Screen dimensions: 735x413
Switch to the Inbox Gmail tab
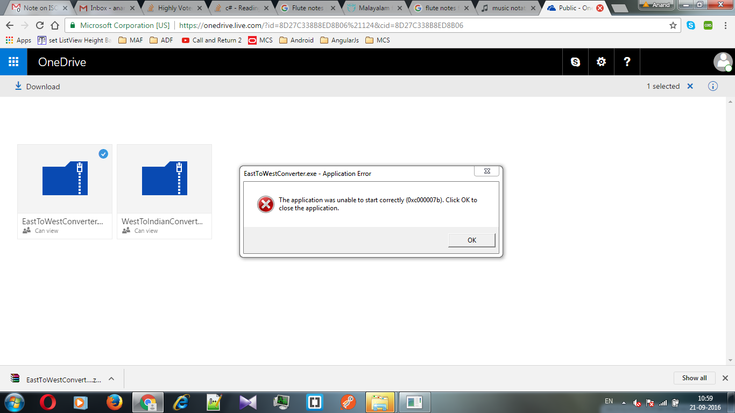pos(105,8)
